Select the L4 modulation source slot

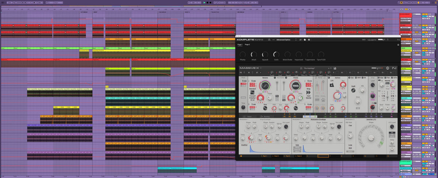[325, 116]
